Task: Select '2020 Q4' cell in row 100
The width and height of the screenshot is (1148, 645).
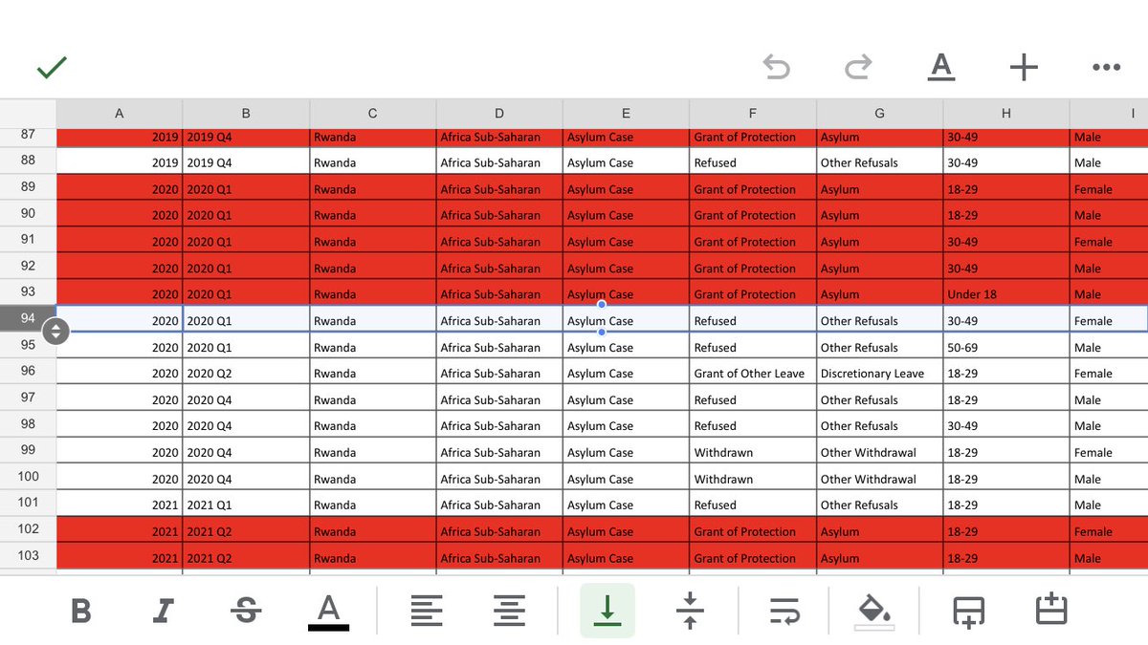Action: point(246,478)
